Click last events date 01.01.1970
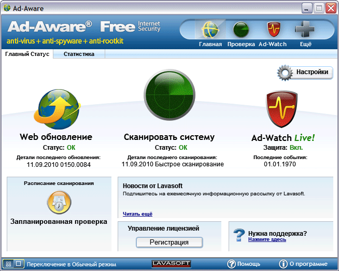This screenshot has height=271, width=339. coord(280,164)
